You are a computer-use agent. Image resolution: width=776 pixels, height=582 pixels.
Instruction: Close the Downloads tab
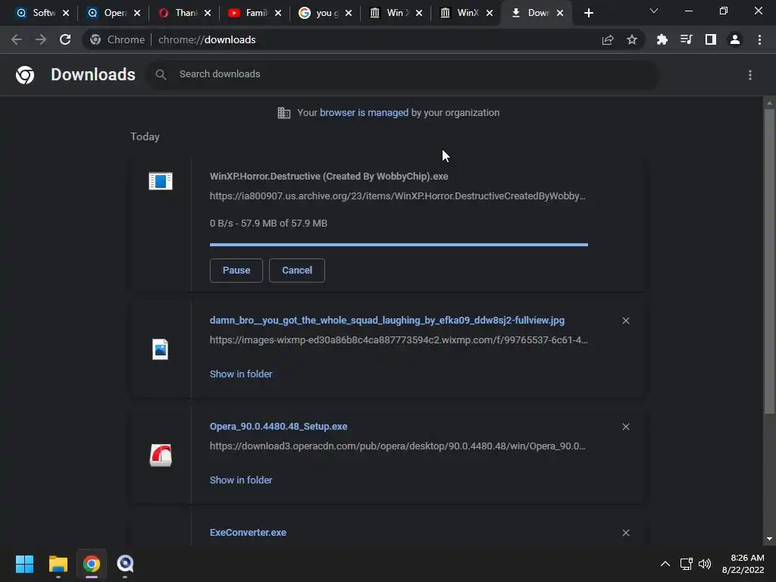tap(560, 13)
